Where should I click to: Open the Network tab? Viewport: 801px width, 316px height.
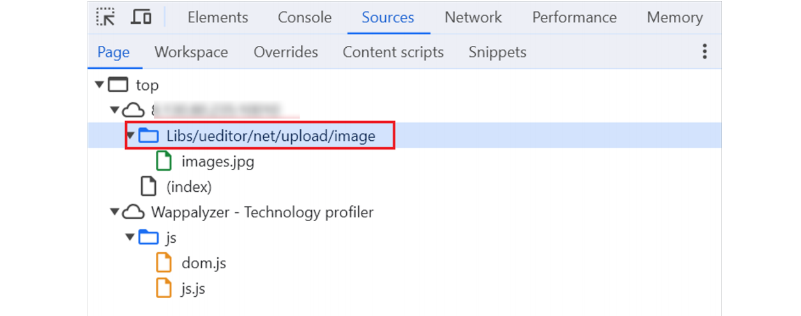473,17
